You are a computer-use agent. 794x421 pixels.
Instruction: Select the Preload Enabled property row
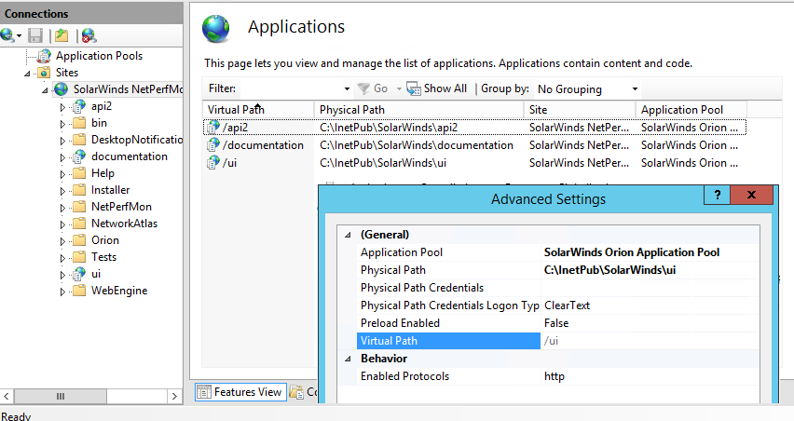557,323
